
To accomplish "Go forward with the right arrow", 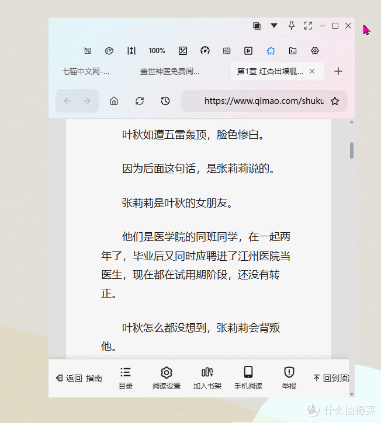I will point(87,101).
